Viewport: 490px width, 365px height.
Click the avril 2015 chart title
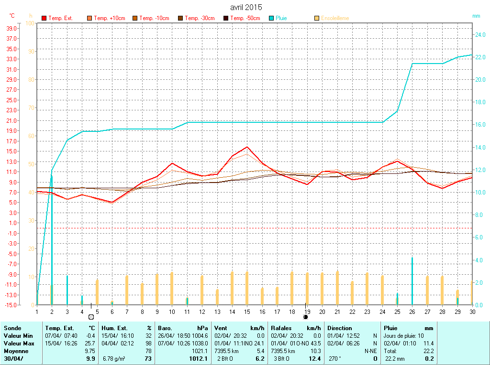[246, 7]
